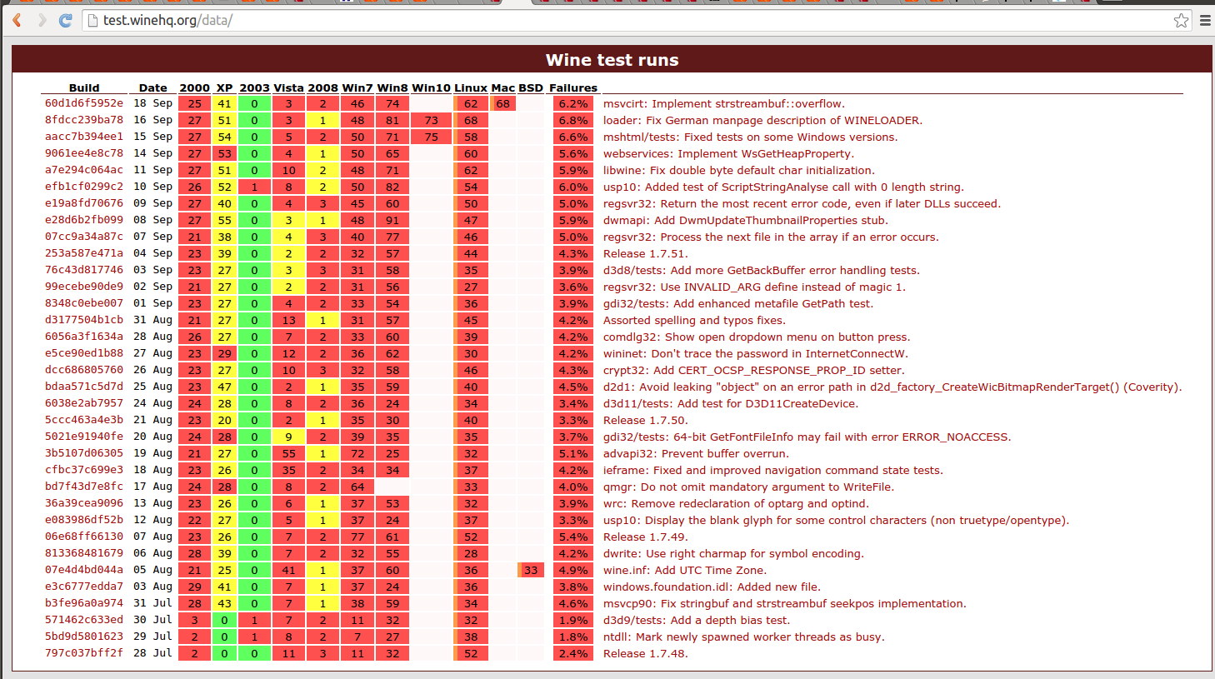Open 'ieframe: Fixed and improved navigation command state tests.'

tap(773, 471)
